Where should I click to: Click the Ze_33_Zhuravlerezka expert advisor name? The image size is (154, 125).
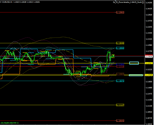tap(127, 2)
